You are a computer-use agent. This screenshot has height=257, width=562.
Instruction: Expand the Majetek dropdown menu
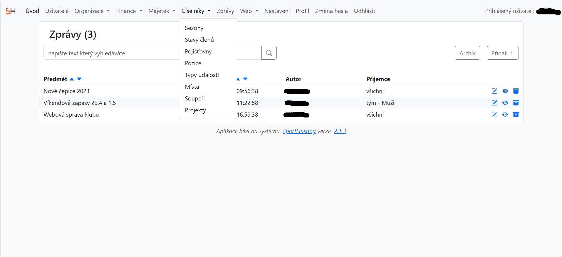162,11
